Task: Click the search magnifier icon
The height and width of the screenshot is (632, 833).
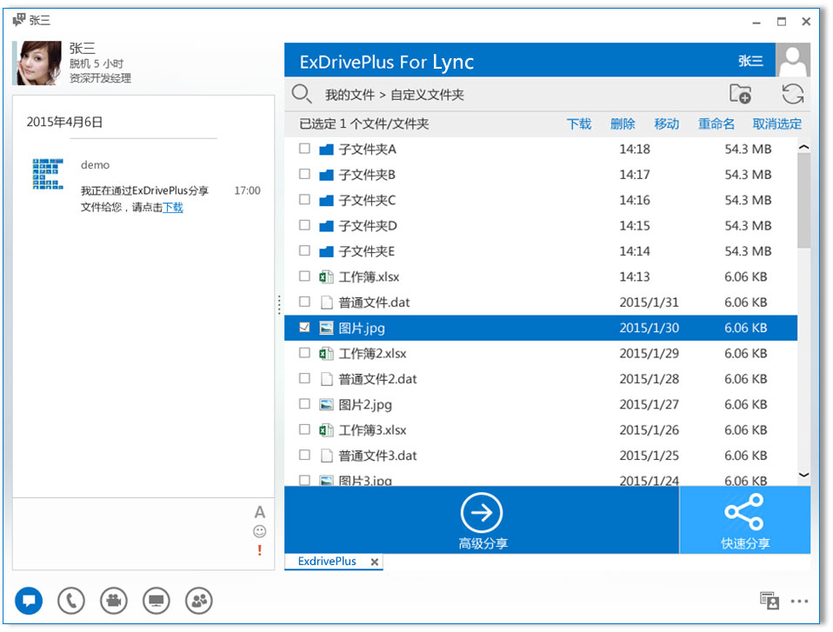Action: click(301, 94)
